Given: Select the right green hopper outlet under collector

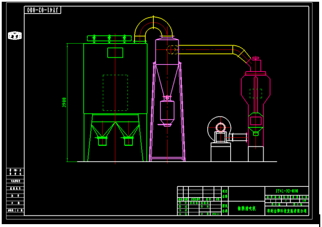Looking at the screenshot, I should click(129, 141).
